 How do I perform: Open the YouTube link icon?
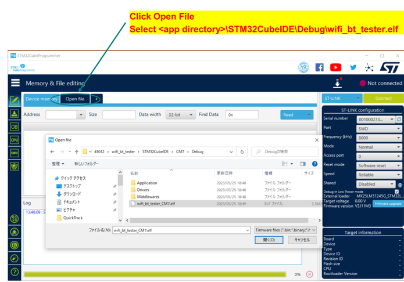(x=335, y=67)
